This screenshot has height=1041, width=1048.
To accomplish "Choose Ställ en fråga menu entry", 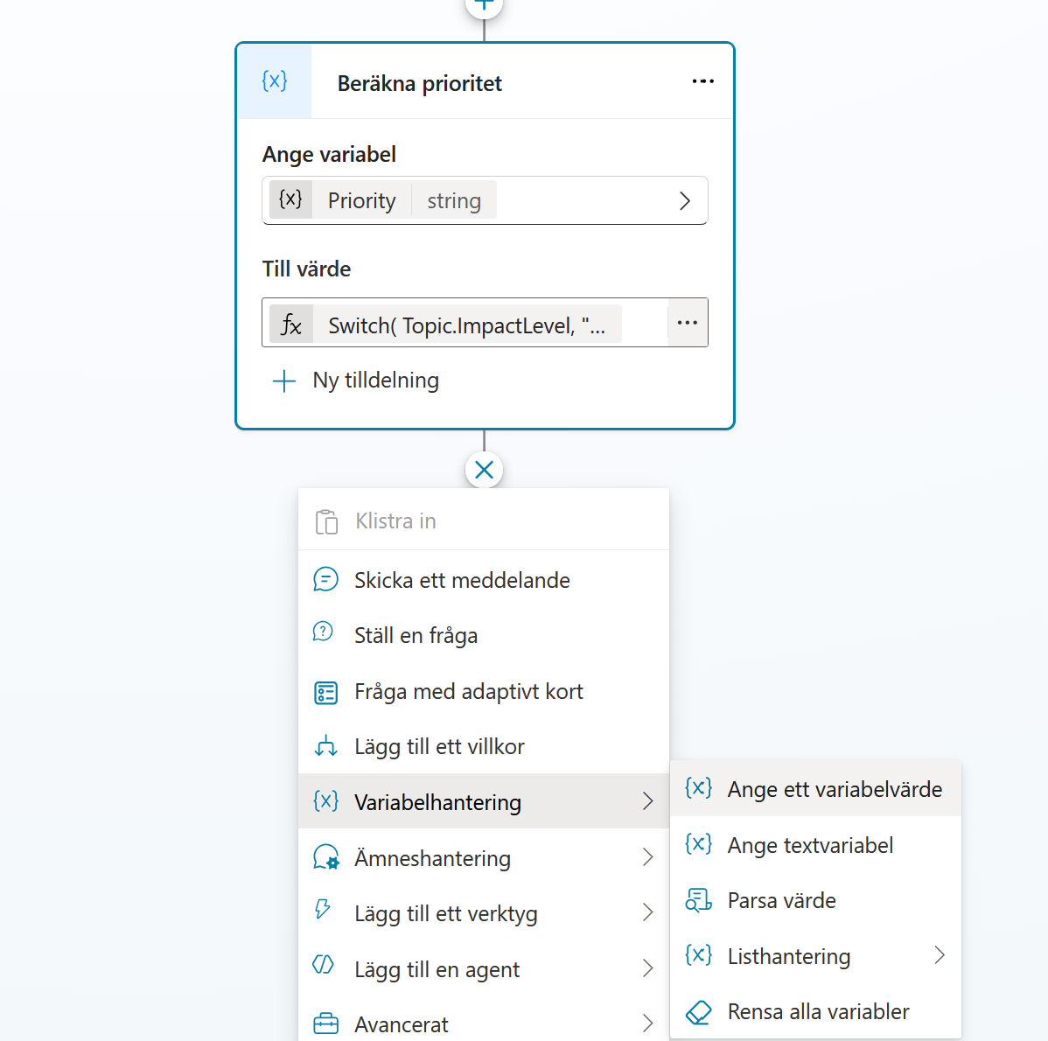I will pos(483,635).
